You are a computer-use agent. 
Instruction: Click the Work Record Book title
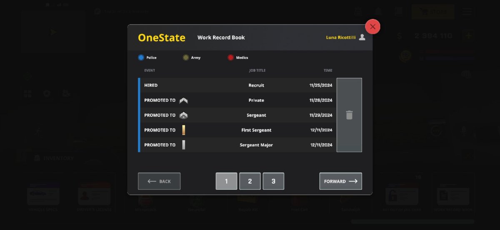click(221, 37)
